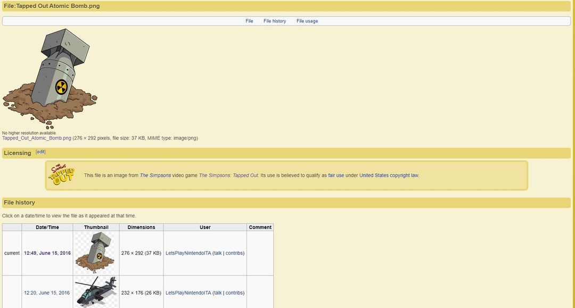Screen dimensions: 575x308
Task: Open the contribs link in the current revision row
Action: coord(234,253)
